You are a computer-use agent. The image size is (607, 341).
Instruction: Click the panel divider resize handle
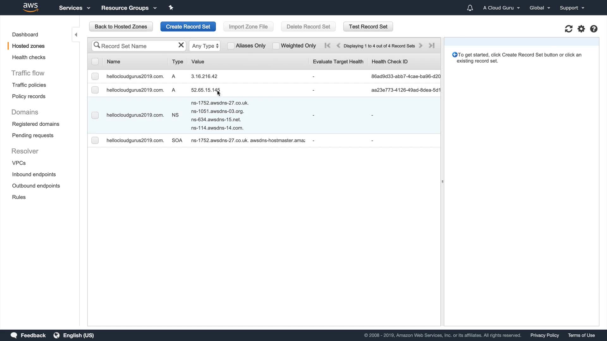pyautogui.click(x=442, y=182)
